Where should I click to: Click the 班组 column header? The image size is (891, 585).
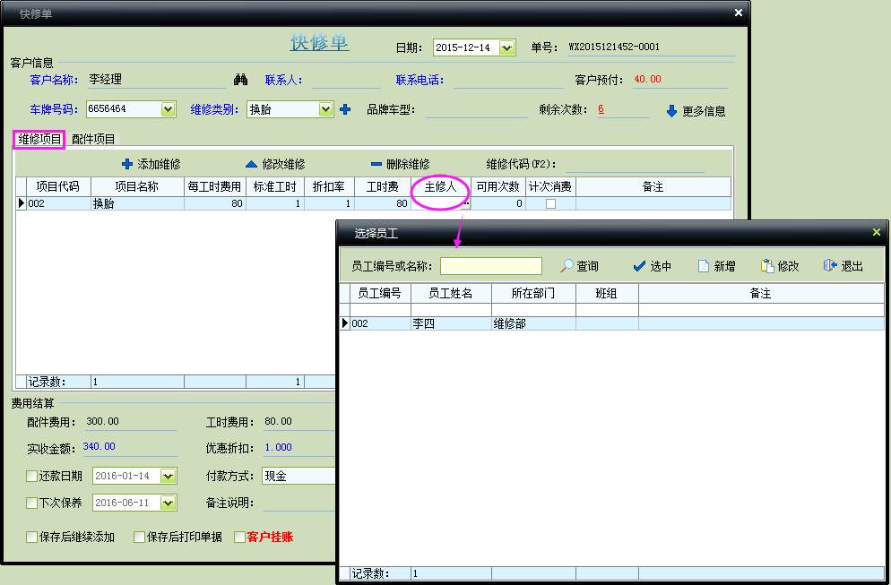coord(607,294)
